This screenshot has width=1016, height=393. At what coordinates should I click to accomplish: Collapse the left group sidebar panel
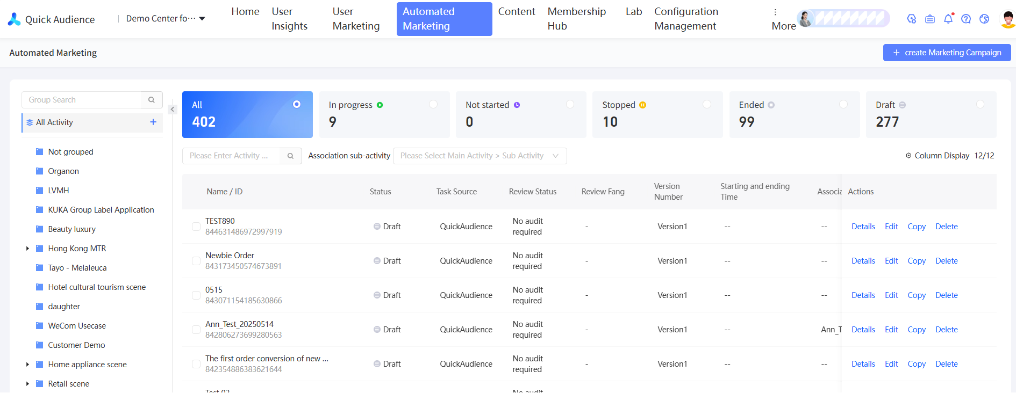pos(173,110)
